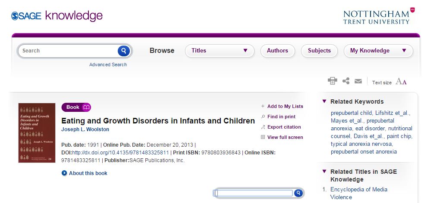The image size is (424, 203).
Task: Click the print page icon
Action: click(x=332, y=81)
